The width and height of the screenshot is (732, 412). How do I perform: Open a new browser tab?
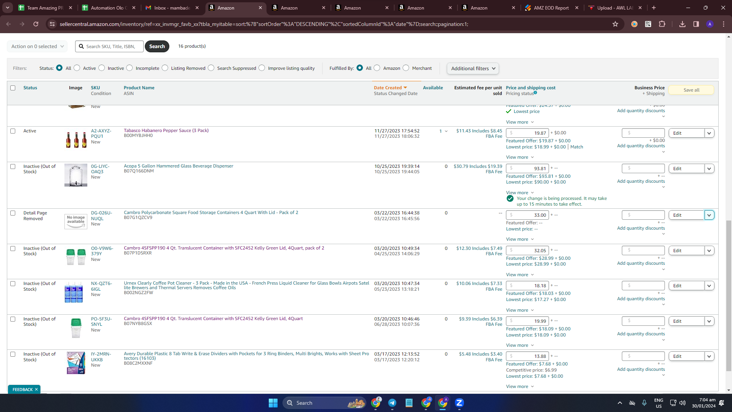point(654,8)
